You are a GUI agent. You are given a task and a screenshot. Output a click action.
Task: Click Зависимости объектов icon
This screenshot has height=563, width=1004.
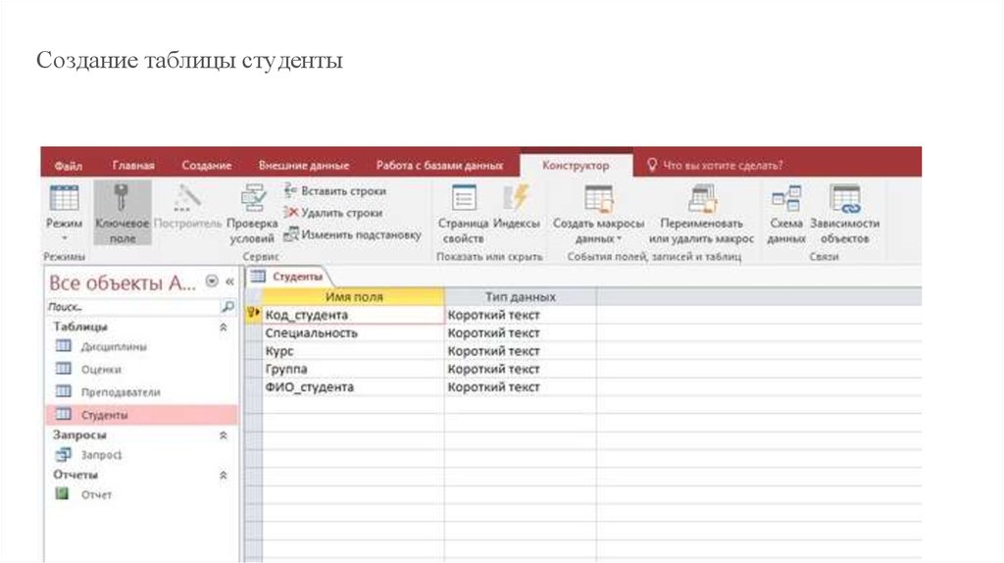(844, 199)
